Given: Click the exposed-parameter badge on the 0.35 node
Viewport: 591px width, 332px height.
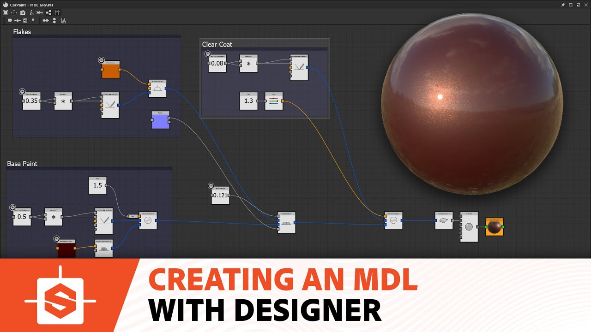Looking at the screenshot, I should coord(22,91).
